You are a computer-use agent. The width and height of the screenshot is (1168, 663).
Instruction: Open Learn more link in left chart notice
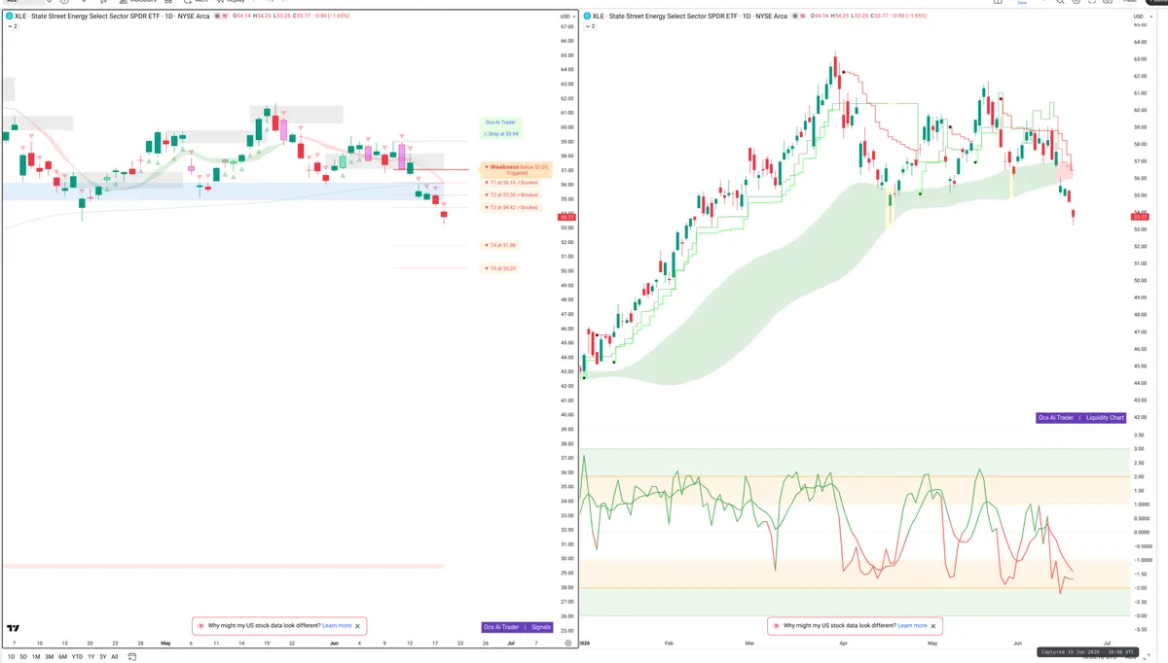[x=337, y=626]
